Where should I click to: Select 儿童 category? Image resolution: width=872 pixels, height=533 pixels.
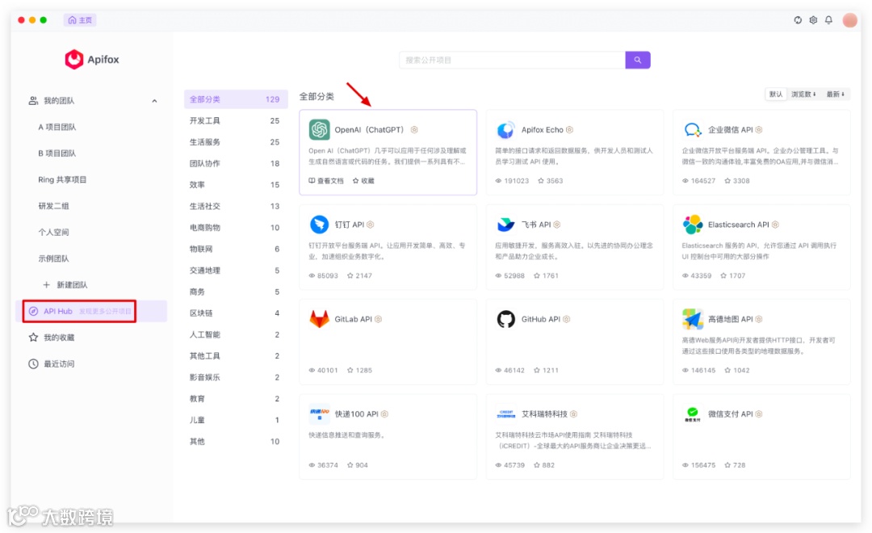[236, 420]
